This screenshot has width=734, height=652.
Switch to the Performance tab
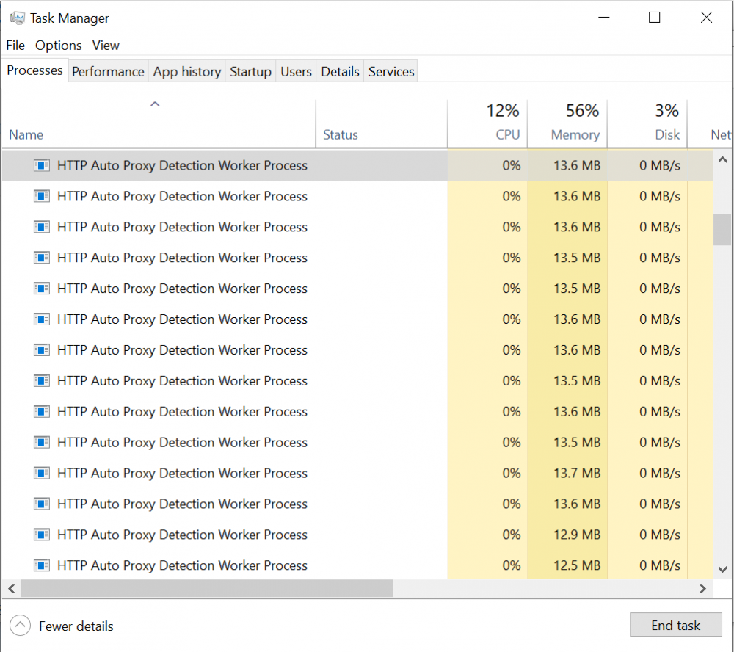[108, 72]
